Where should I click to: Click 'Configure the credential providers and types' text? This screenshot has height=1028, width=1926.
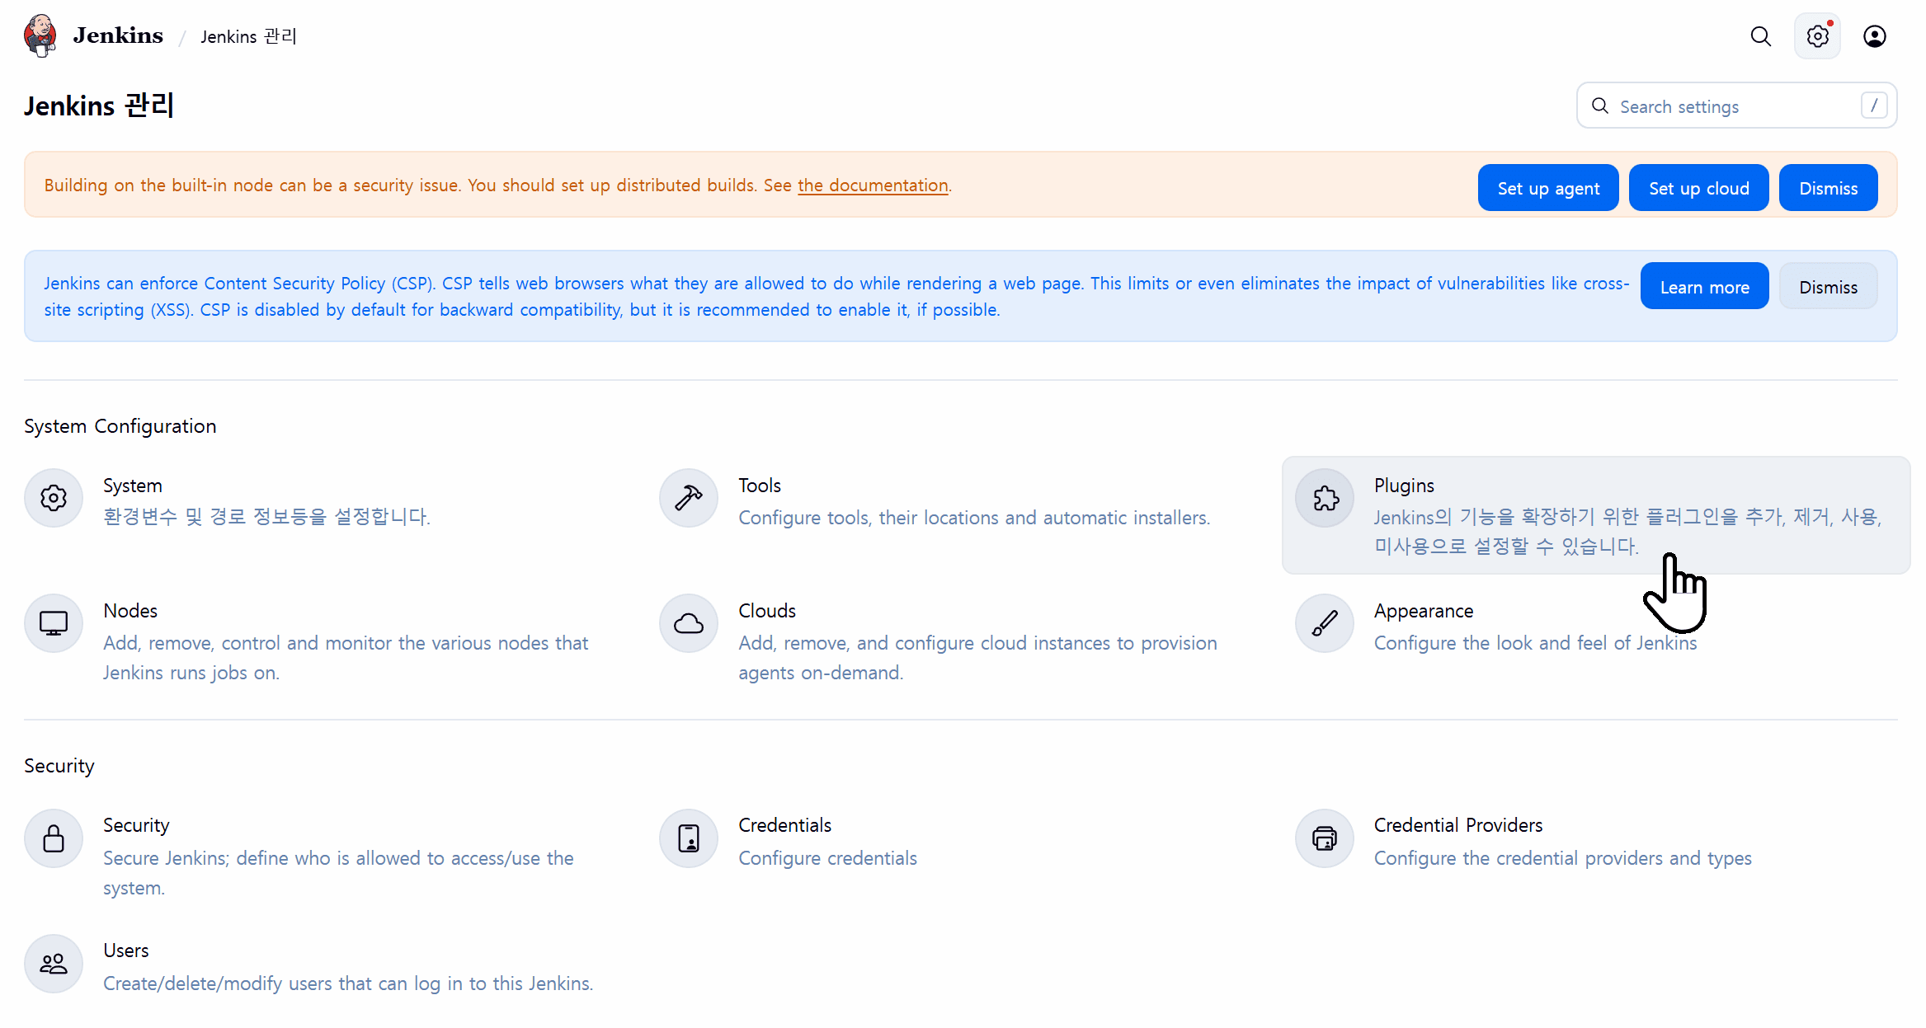click(x=1563, y=858)
